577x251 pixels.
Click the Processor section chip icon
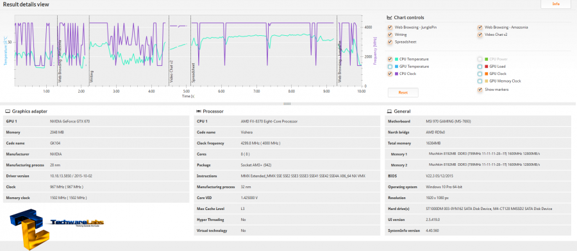tap(199, 111)
